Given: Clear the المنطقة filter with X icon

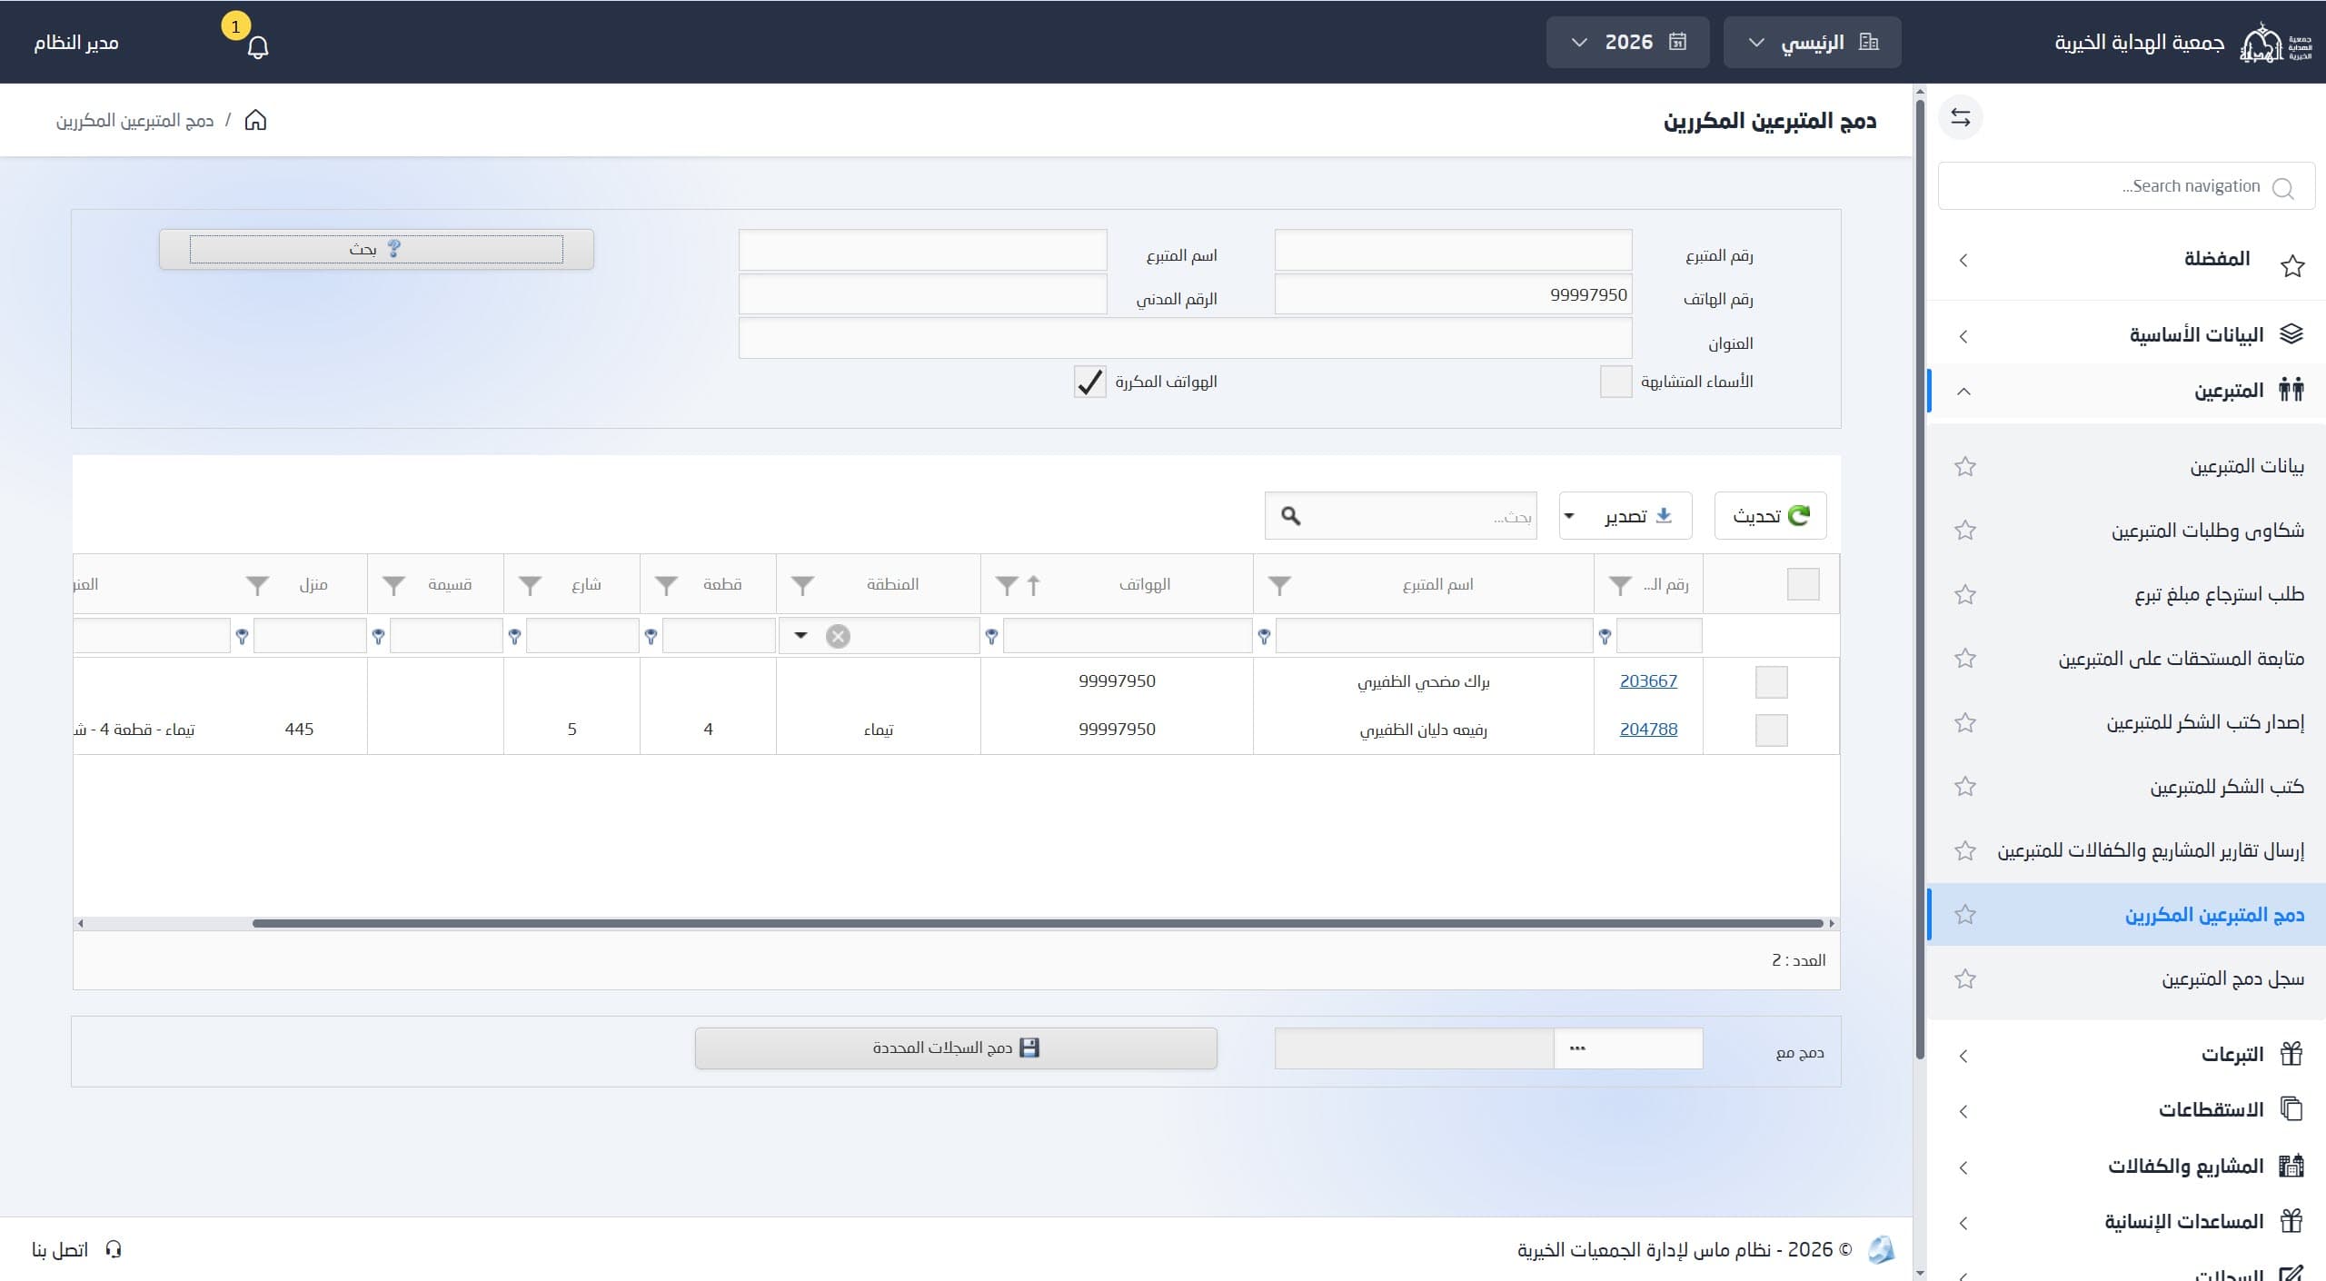Looking at the screenshot, I should click(x=838, y=636).
